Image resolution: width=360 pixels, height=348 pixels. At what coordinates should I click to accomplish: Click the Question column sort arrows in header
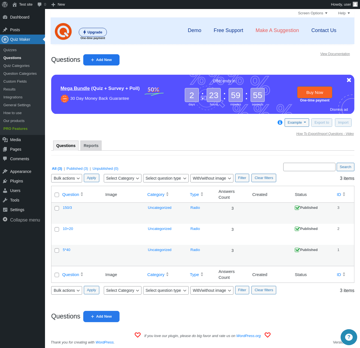click(82, 194)
